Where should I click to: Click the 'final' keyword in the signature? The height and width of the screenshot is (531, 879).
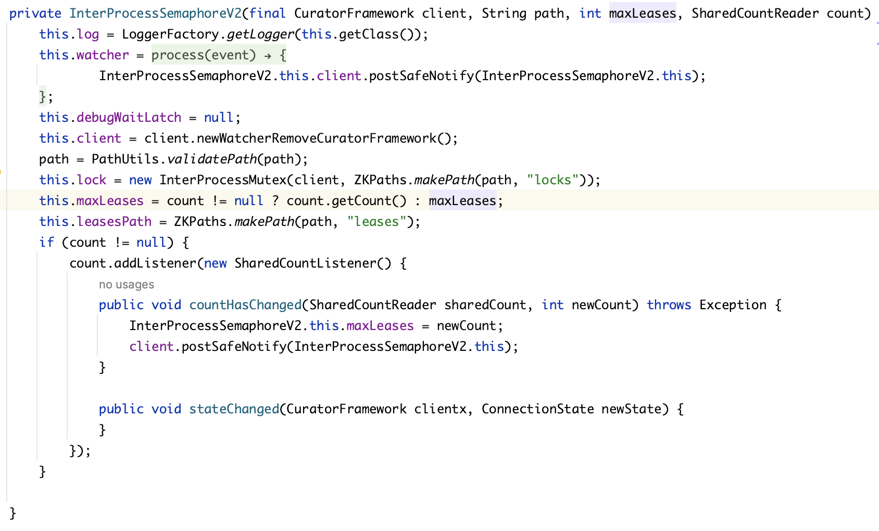268,13
